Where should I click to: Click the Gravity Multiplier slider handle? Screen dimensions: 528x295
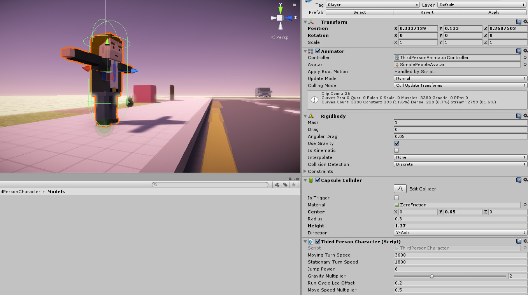[x=432, y=276]
